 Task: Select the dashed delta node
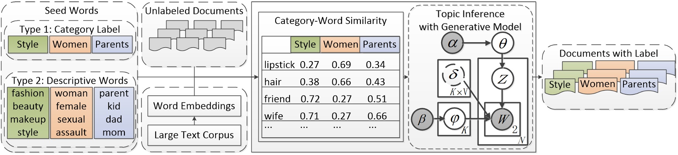[453, 75]
